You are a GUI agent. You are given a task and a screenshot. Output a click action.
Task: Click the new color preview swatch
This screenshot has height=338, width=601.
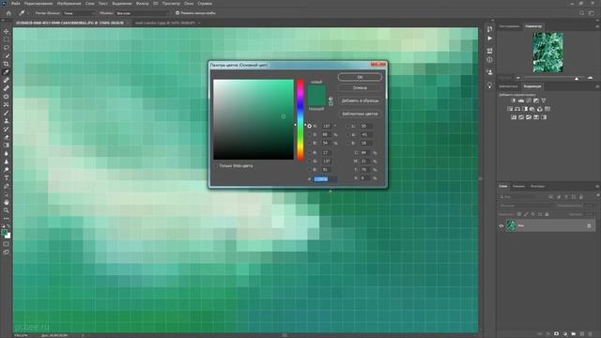point(316,90)
